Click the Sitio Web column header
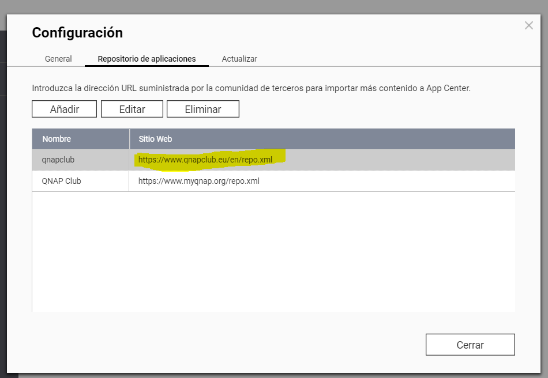The image size is (548, 378). (x=155, y=139)
